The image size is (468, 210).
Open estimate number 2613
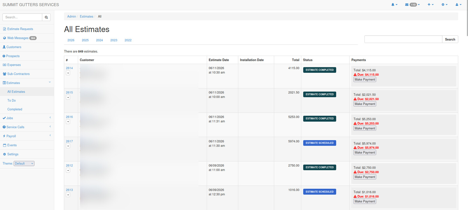69,190
